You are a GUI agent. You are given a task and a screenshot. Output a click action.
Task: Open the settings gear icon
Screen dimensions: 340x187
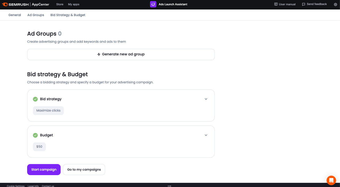click(x=336, y=4)
